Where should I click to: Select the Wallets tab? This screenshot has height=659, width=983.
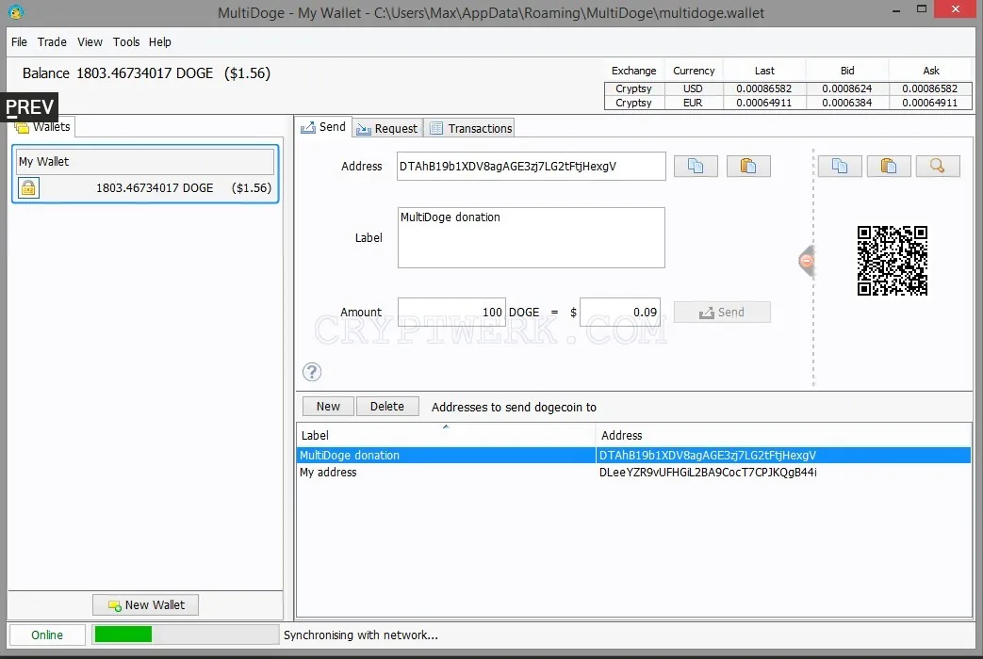coord(42,127)
